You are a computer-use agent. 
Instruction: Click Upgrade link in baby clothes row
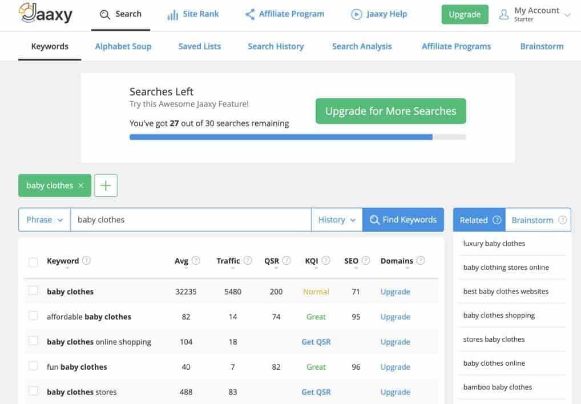click(x=395, y=292)
